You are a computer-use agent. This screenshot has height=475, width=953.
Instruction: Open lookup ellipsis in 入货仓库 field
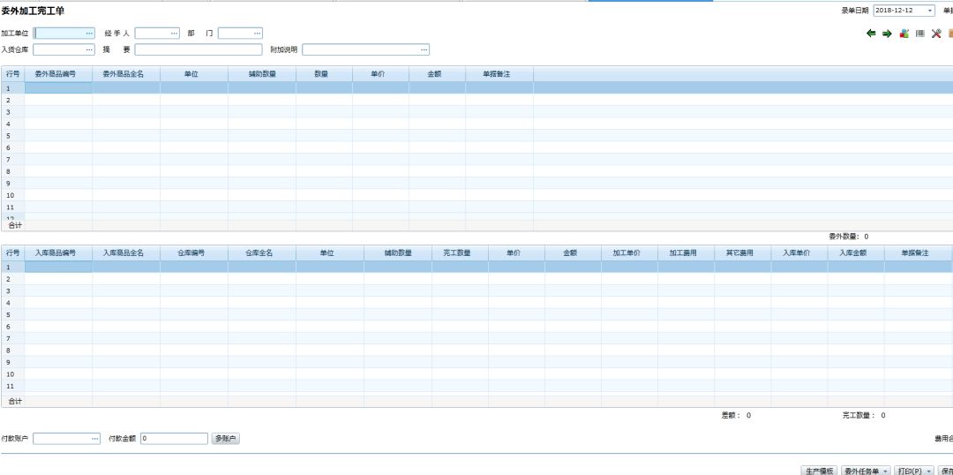[x=89, y=49]
